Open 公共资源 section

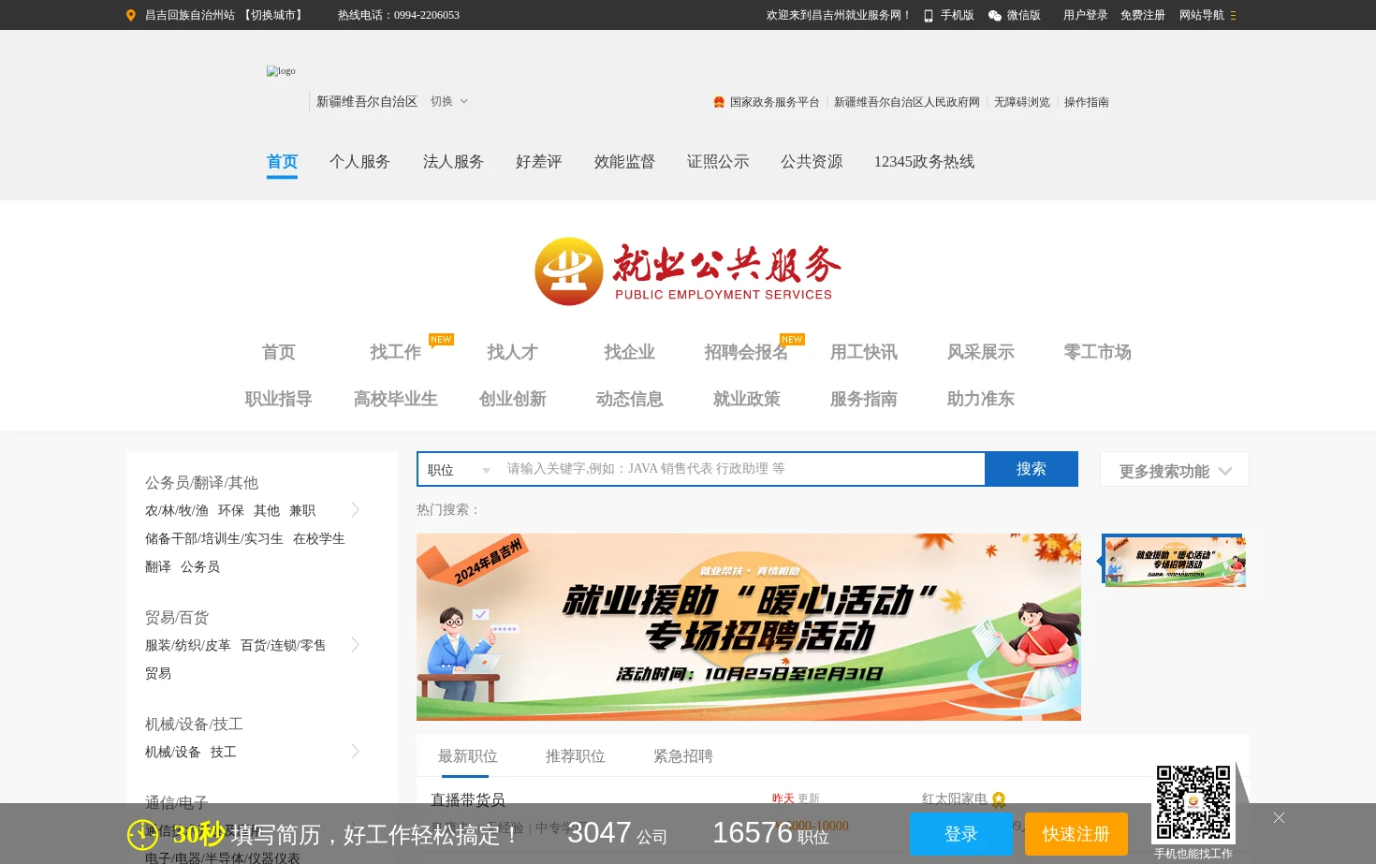(812, 162)
